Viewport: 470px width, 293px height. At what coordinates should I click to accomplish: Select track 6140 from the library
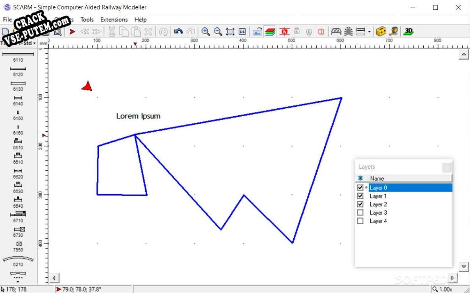[x=18, y=101]
